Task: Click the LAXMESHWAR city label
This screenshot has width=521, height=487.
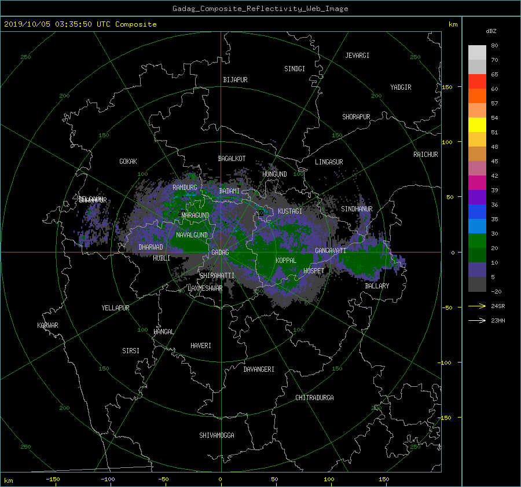Action: click(205, 288)
